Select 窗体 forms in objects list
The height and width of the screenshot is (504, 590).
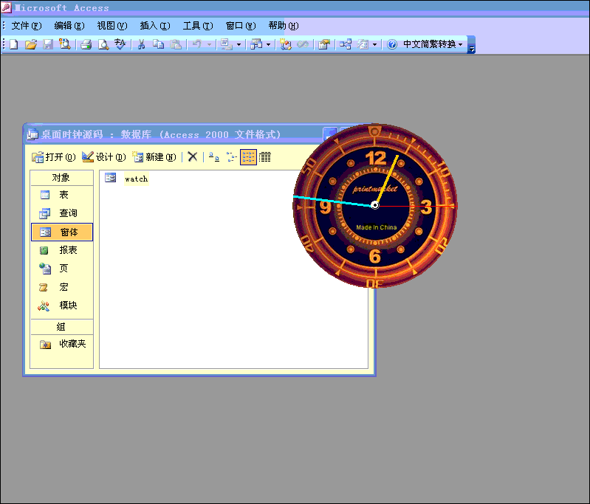tap(62, 232)
